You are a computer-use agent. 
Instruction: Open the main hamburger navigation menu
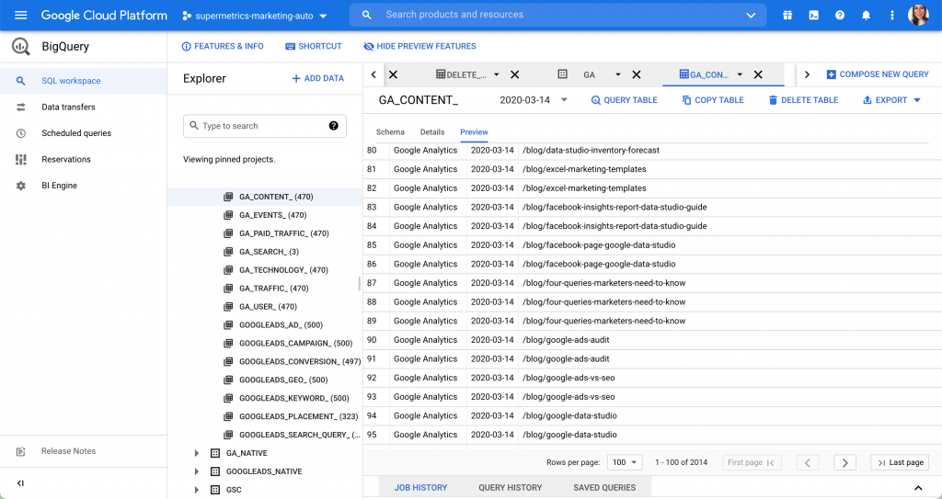tap(20, 16)
